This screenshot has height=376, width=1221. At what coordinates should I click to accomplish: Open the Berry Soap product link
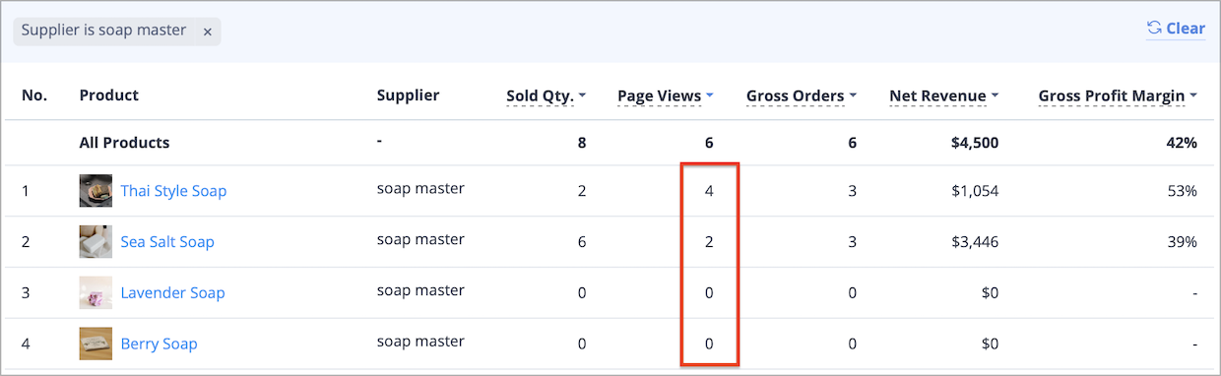pyautogui.click(x=159, y=345)
